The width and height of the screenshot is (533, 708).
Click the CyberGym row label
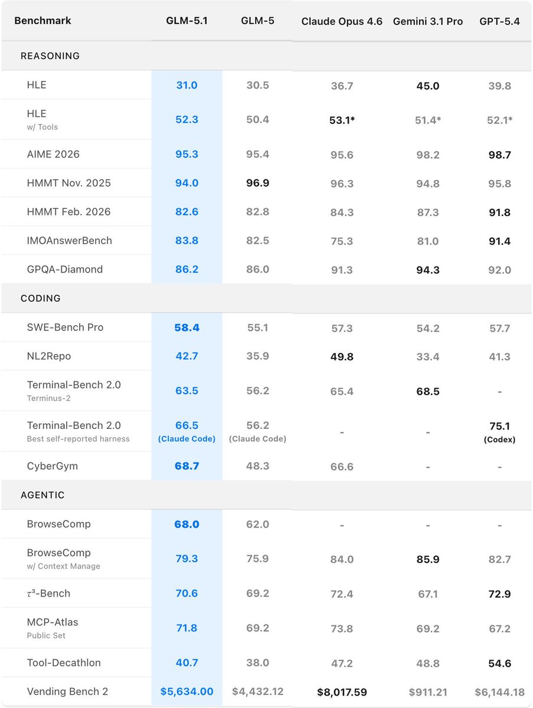click(x=53, y=466)
